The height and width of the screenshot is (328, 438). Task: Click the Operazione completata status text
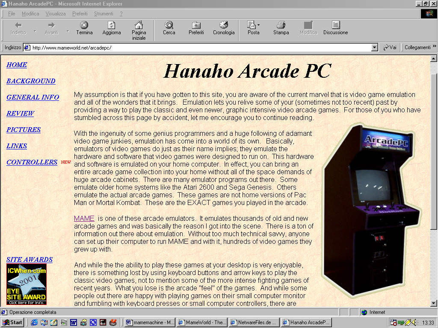coord(33,312)
